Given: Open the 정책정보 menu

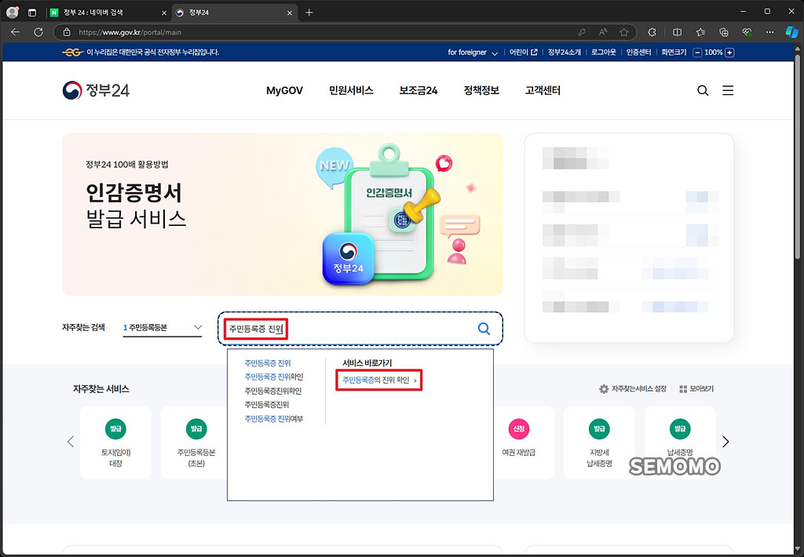Looking at the screenshot, I should [481, 91].
